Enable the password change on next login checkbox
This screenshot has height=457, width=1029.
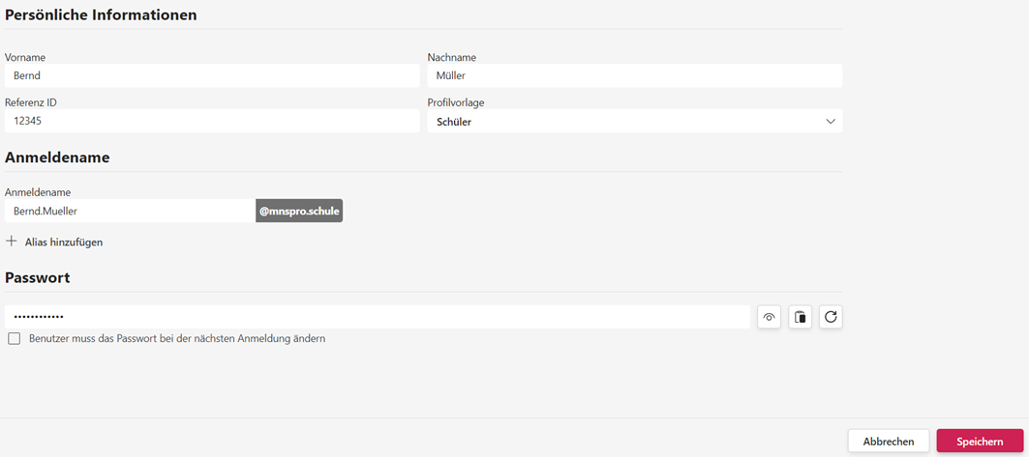(x=15, y=339)
